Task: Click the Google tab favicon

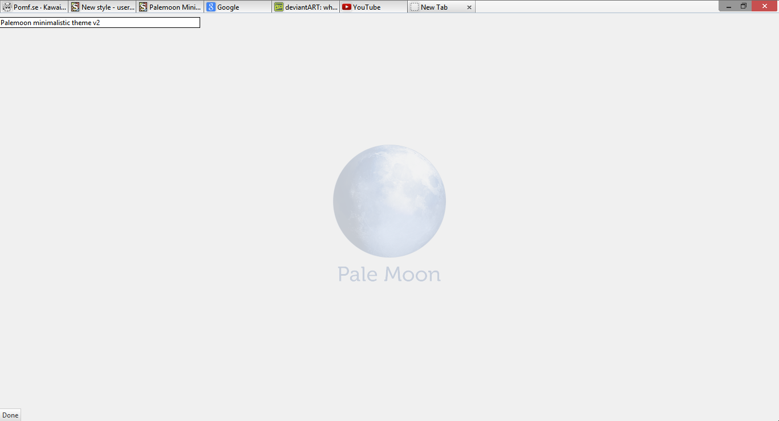Action: pos(211,7)
